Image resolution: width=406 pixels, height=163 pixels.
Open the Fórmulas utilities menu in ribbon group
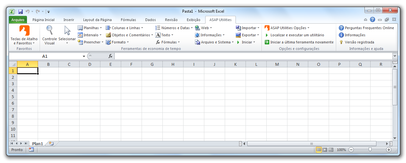168,42
